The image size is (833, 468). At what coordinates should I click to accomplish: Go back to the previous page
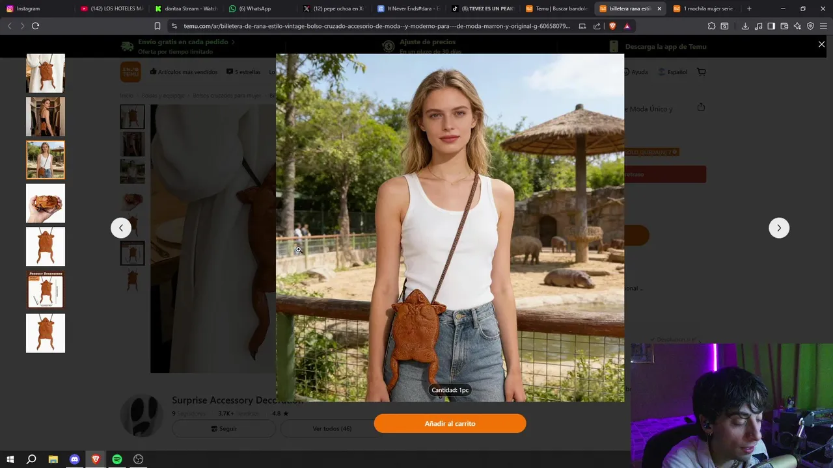[9, 26]
